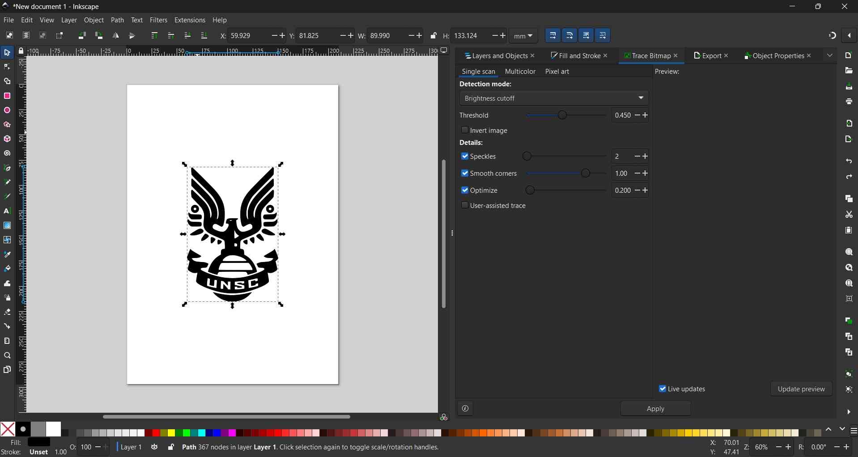Screen dimensions: 858x457
Task: Select the Rectangle tool
Action: pyautogui.click(x=7, y=96)
